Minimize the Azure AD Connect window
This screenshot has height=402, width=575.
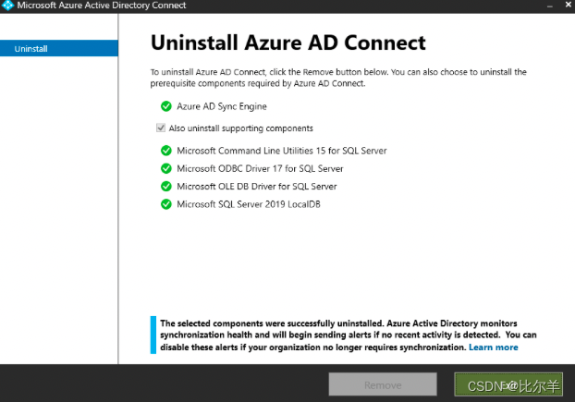click(x=549, y=6)
